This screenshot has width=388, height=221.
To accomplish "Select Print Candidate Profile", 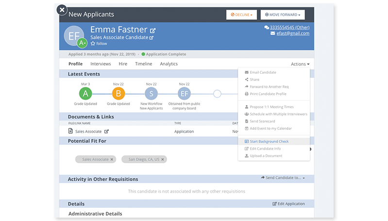I will [x=274, y=94].
